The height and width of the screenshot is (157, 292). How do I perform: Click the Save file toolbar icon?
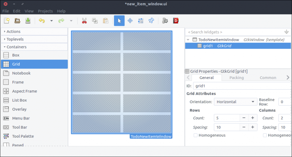tap(28, 21)
